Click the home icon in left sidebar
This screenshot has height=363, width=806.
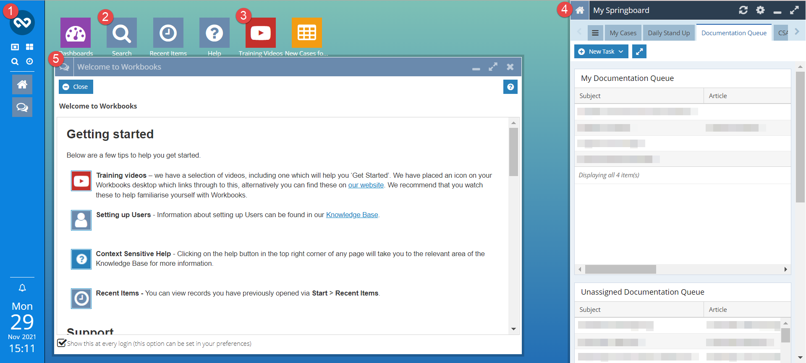point(22,85)
